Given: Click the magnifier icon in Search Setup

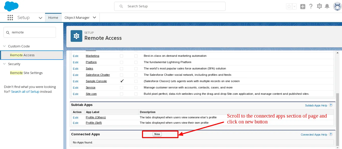Looking at the screenshot, I should pos(121,6).
